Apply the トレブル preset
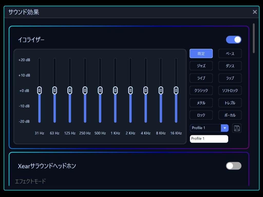This screenshot has width=263, height=197. [230, 103]
